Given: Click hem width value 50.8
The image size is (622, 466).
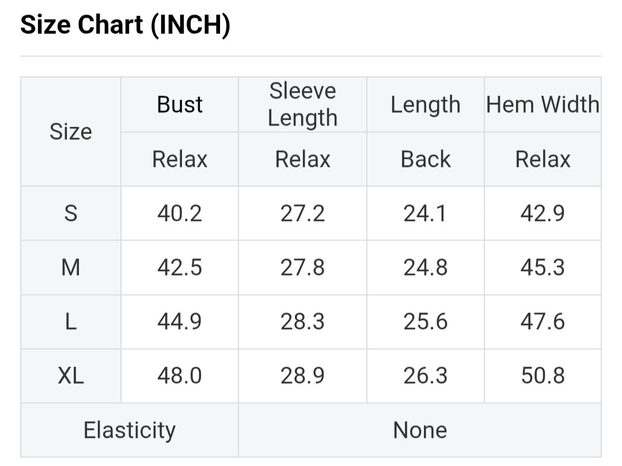Looking at the screenshot, I should pos(543,376).
